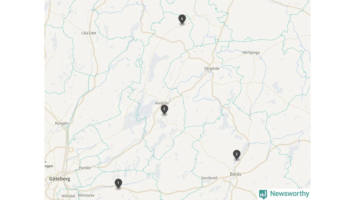The height and width of the screenshot is (200, 355).
Task: Select map pin number 2 near Alingsås
Action: 164,110
